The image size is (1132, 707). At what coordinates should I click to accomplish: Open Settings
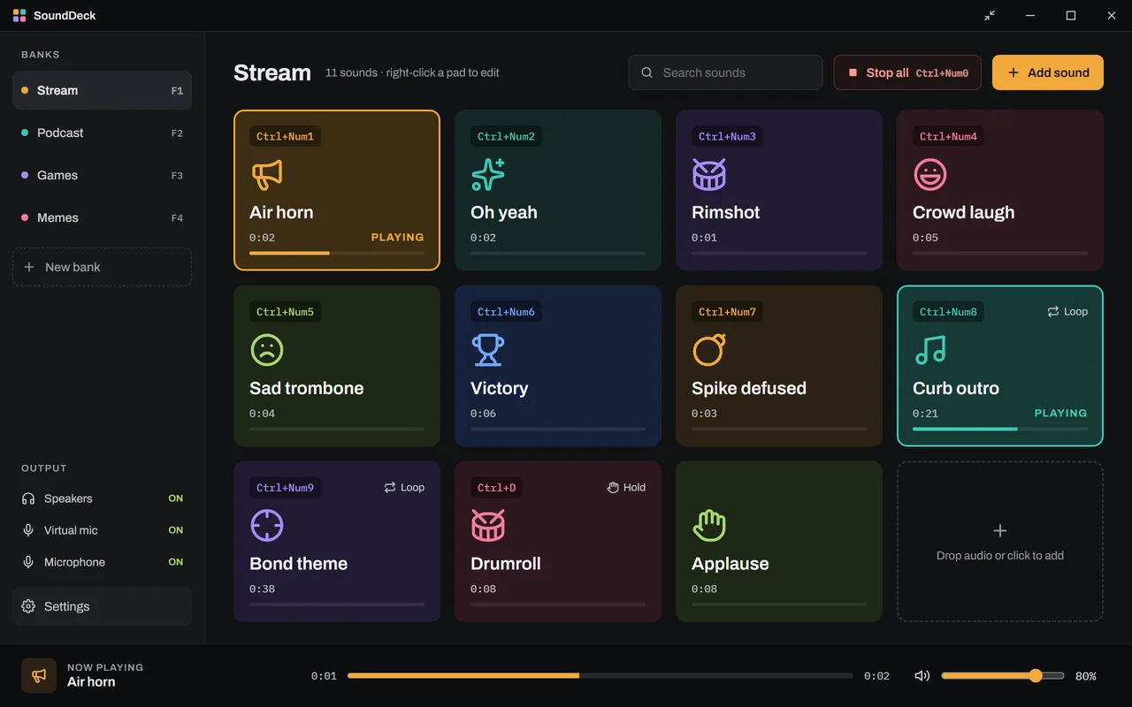pyautogui.click(x=102, y=606)
